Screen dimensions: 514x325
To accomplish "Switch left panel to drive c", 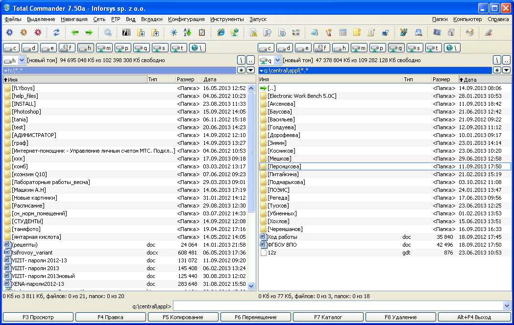I will click(x=11, y=48).
